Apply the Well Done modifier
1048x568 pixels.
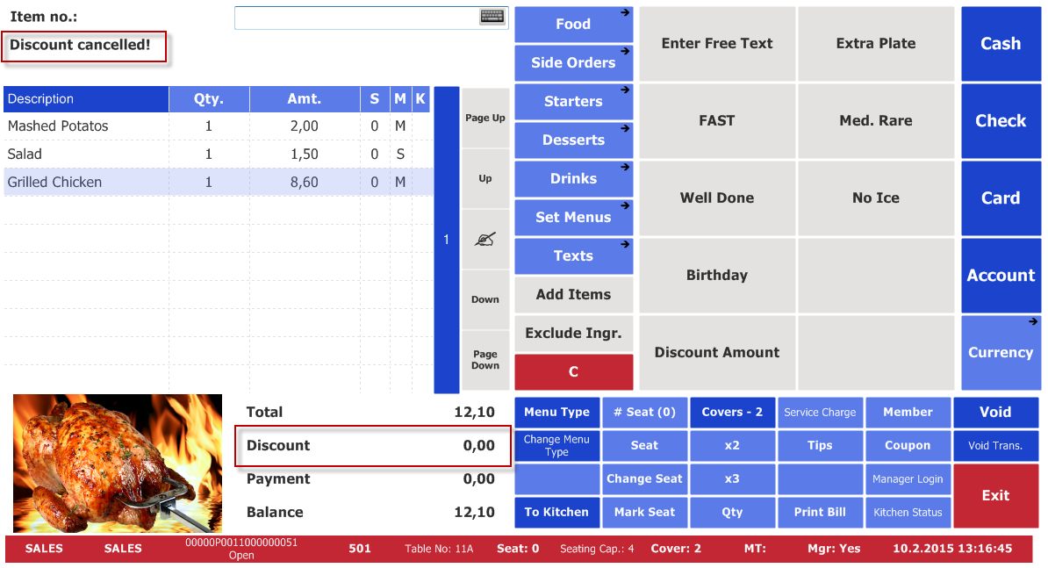coord(716,198)
